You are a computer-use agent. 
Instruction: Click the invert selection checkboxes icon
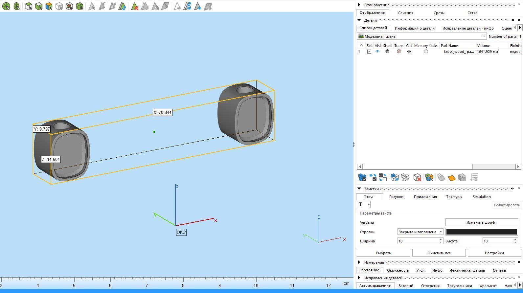[x=383, y=178]
